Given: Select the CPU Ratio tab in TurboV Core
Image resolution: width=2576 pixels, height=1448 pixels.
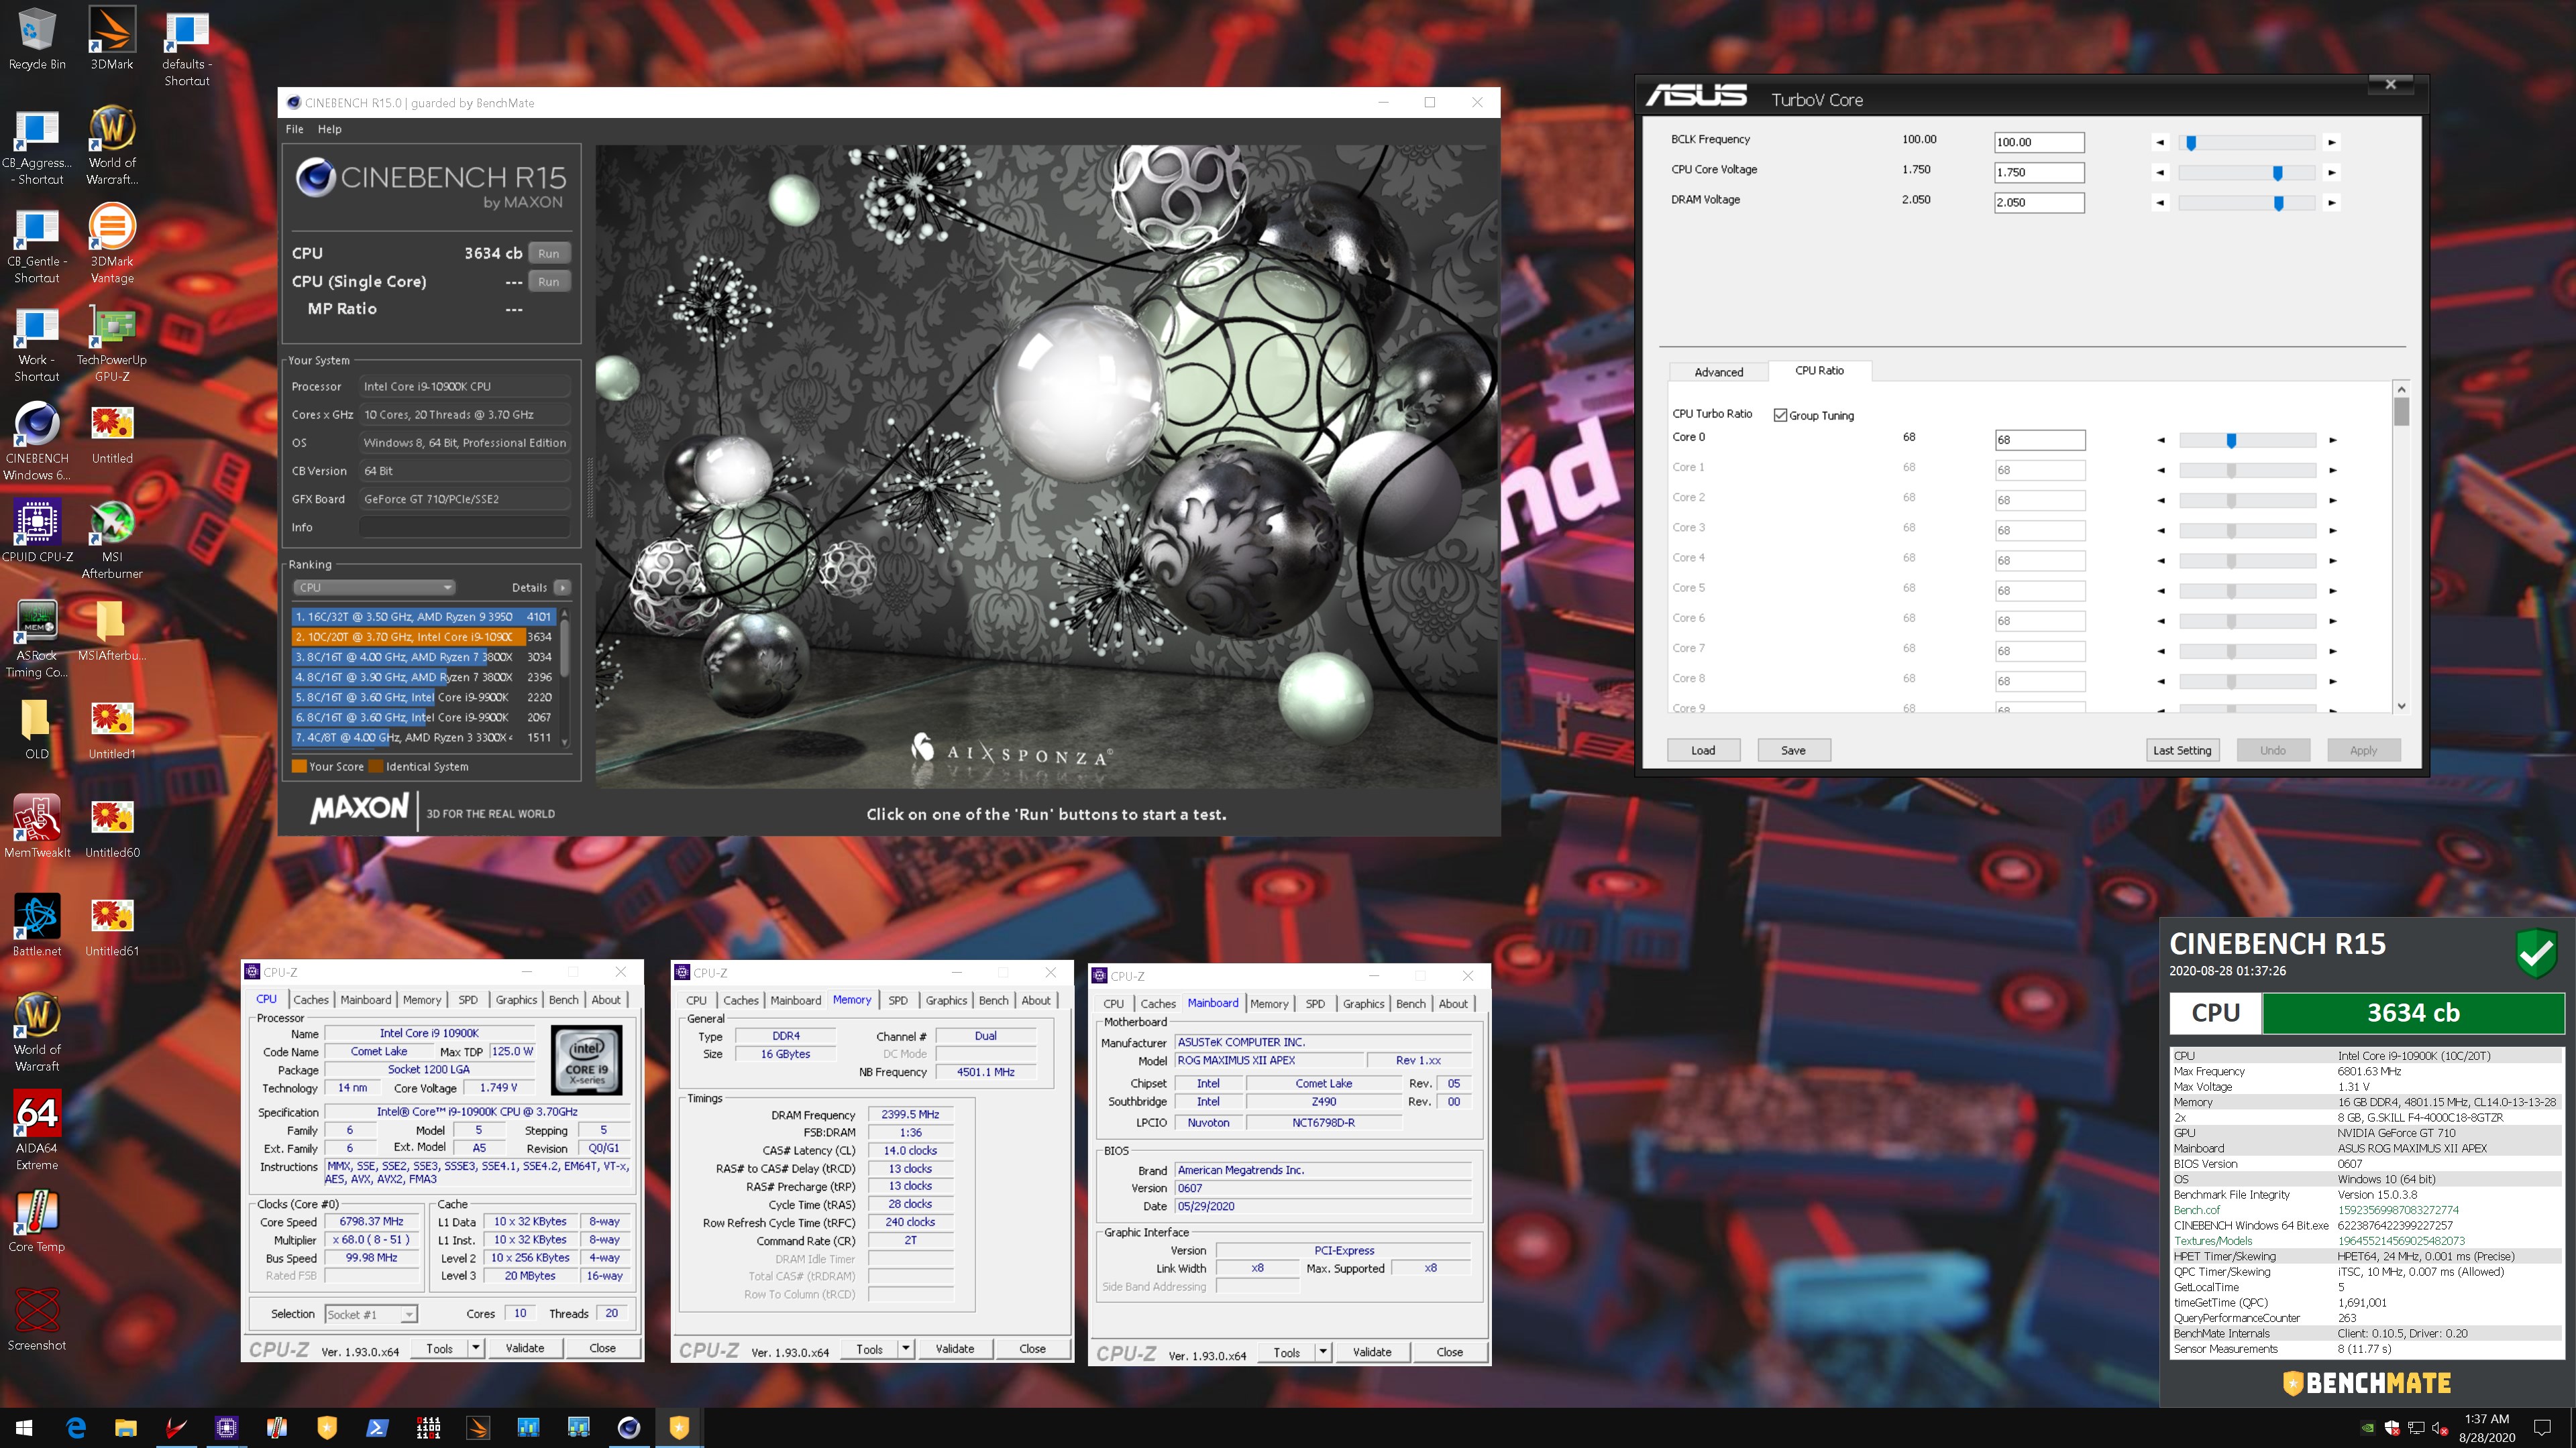Looking at the screenshot, I should pos(1819,371).
